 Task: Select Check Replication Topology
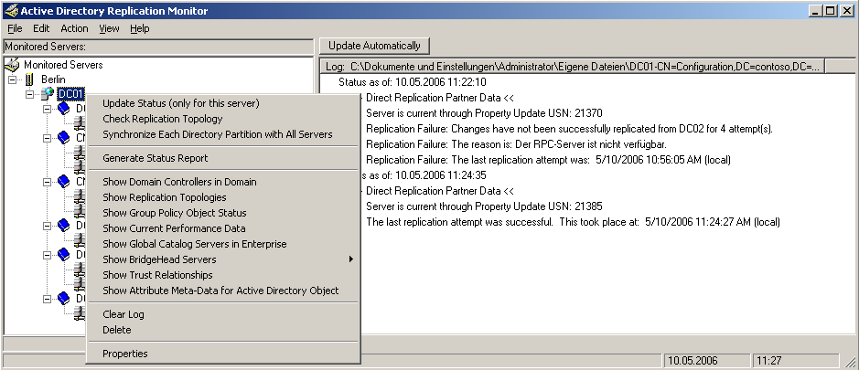162,119
